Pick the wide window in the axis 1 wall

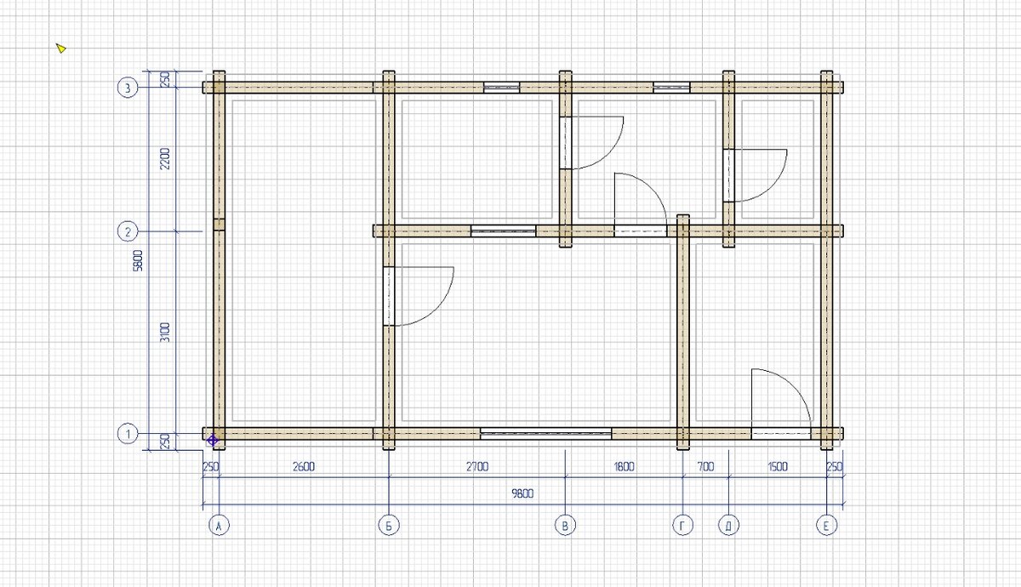(546, 434)
